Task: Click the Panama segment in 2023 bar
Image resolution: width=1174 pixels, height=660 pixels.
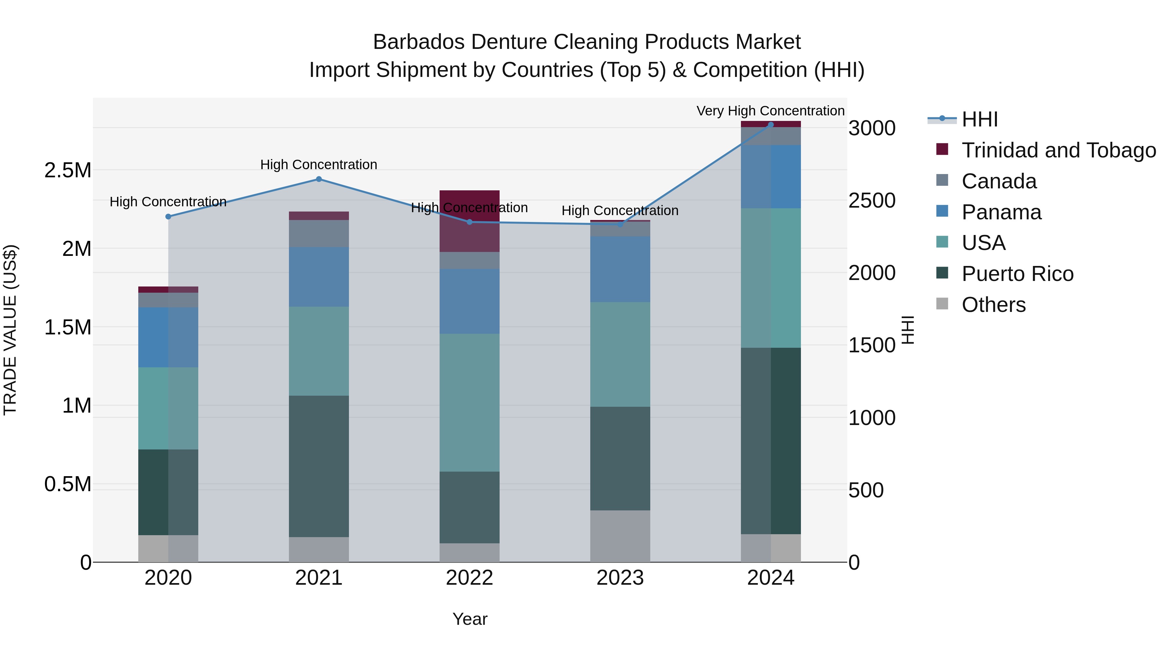Action: coord(620,269)
